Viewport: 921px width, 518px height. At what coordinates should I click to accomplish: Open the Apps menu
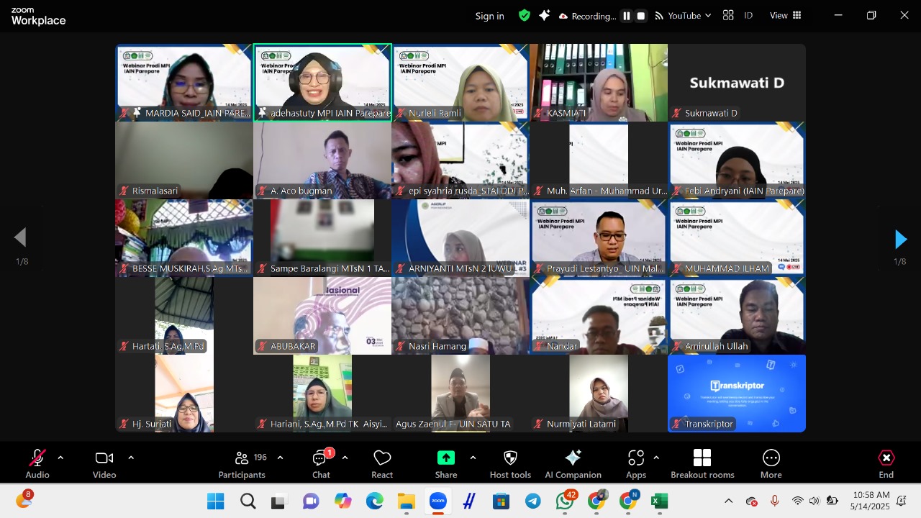[635, 464]
